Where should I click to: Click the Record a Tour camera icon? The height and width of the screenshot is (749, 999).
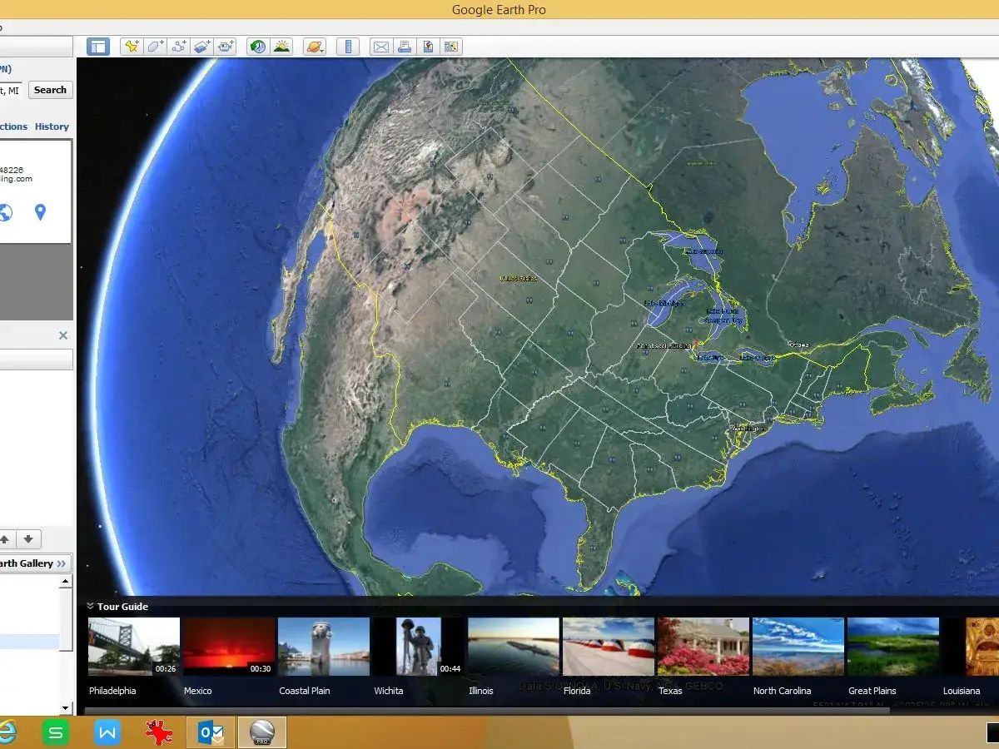pos(226,47)
